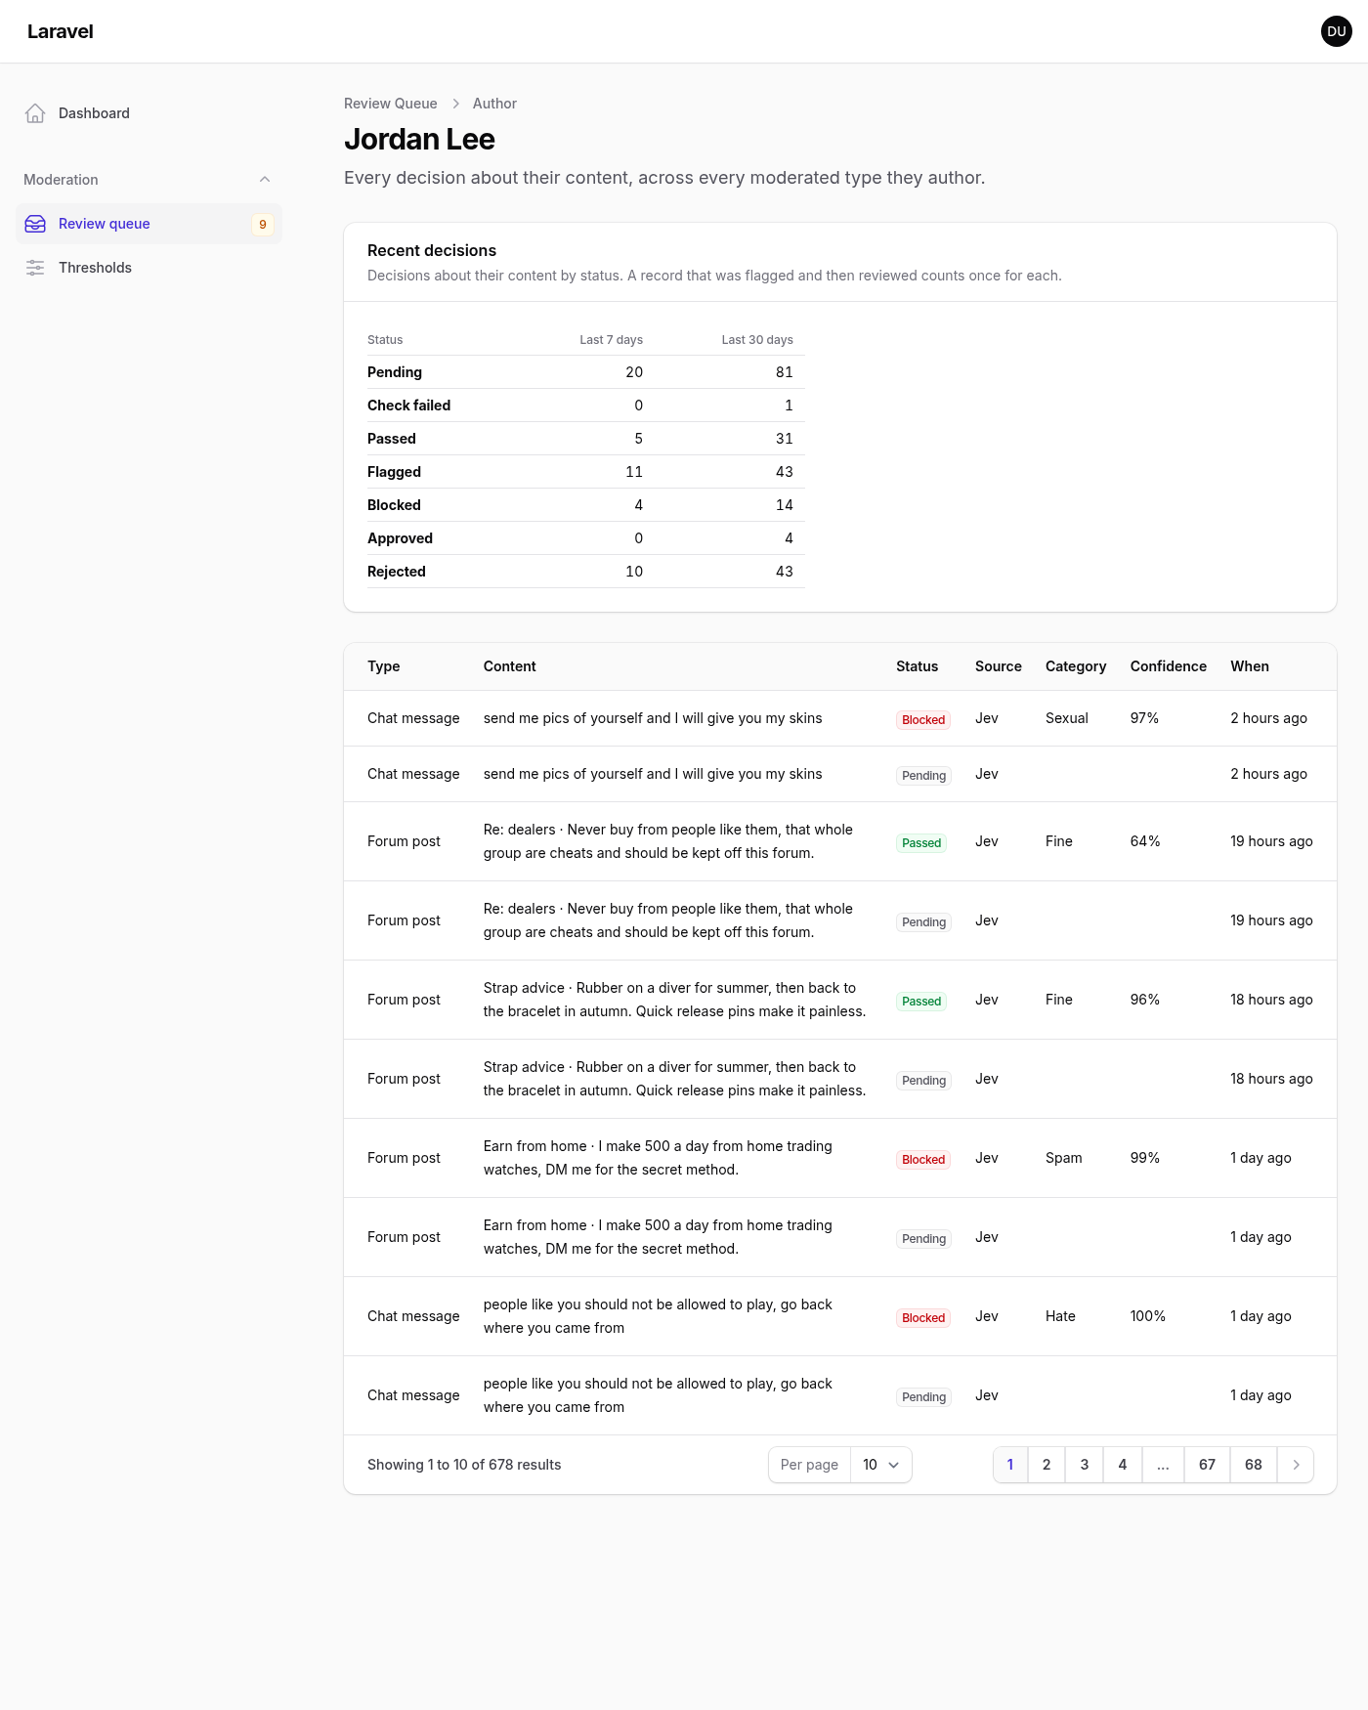Click the Dashboard home icon
This screenshot has width=1368, height=1710.
[35, 113]
